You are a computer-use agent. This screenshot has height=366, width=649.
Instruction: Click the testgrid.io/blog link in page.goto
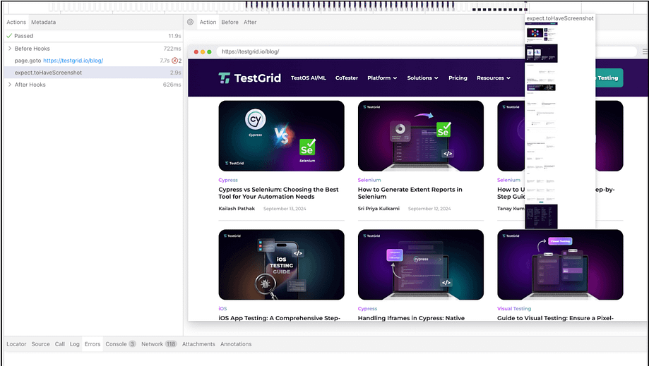pyautogui.click(x=73, y=61)
